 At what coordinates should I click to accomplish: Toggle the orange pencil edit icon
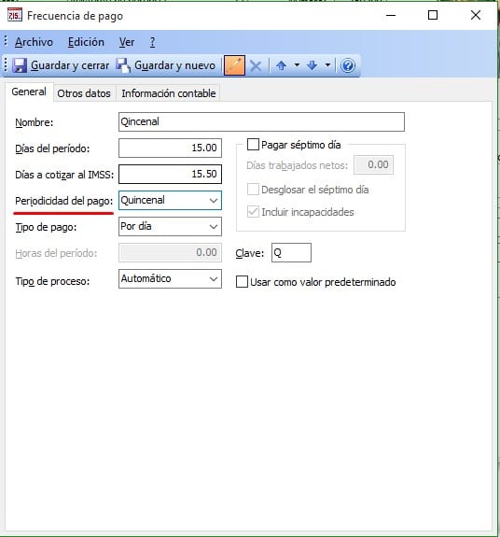[234, 65]
